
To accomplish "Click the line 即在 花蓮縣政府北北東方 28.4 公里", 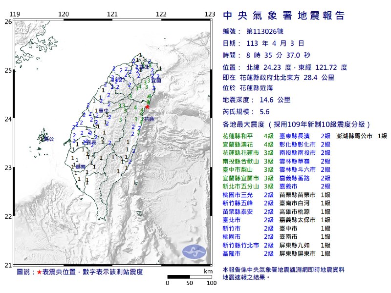I will (x=278, y=78).
